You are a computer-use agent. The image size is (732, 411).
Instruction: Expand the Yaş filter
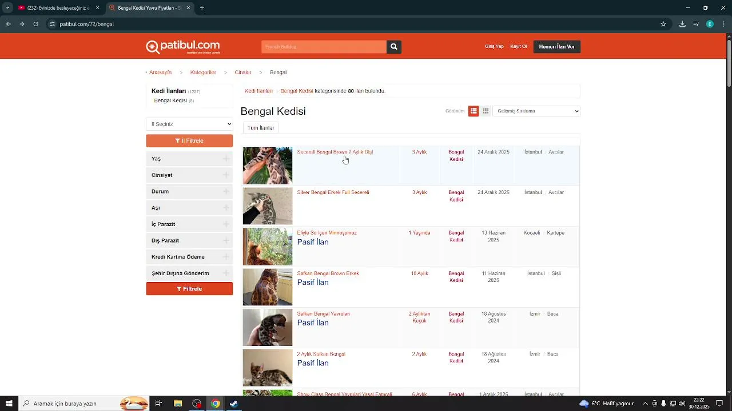(189, 159)
